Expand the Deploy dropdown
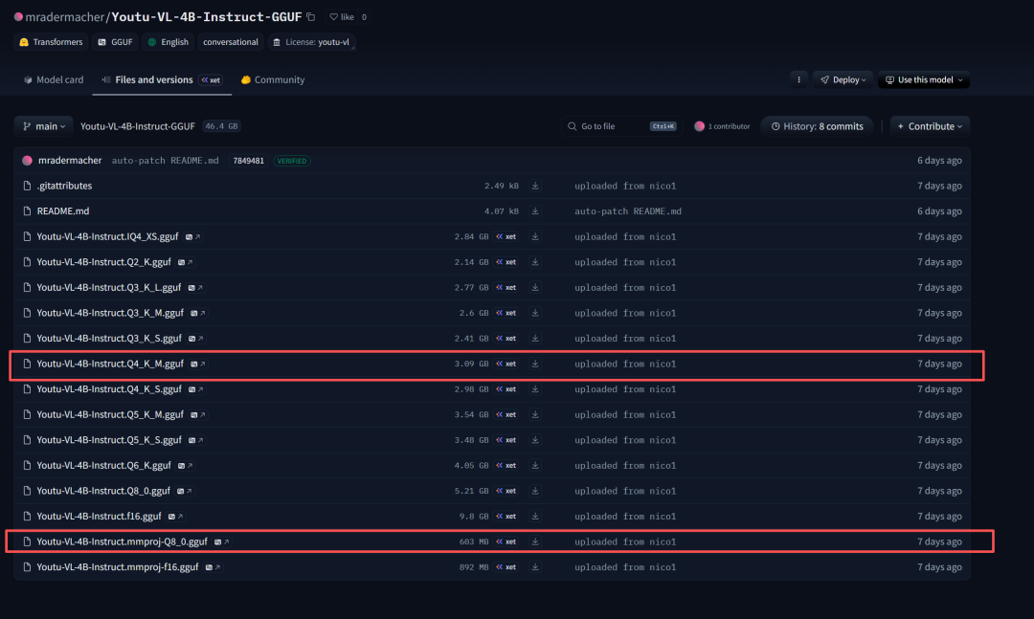The height and width of the screenshot is (619, 1034). pos(843,79)
